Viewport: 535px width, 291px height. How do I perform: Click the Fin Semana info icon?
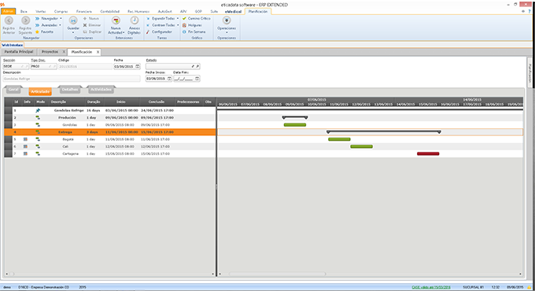[184, 31]
